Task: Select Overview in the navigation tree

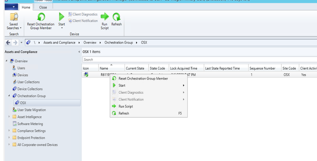Action: (x=21, y=61)
